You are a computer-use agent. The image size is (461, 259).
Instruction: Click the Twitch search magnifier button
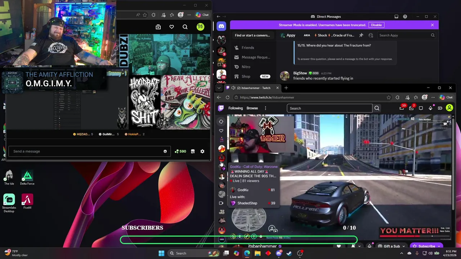pos(377,108)
